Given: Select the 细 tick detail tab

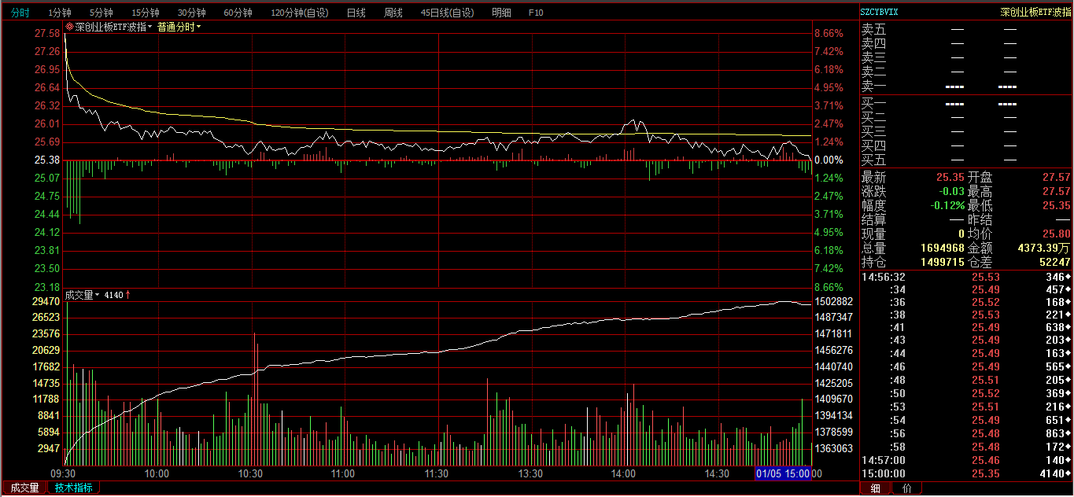Looking at the screenshot, I should 876,488.
